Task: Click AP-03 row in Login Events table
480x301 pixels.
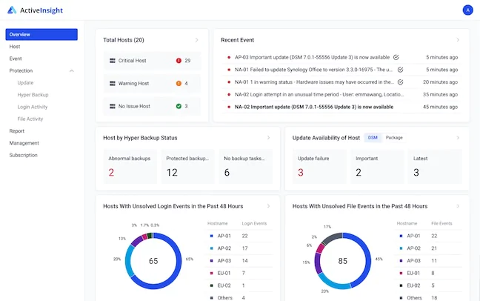Action: click(240, 261)
